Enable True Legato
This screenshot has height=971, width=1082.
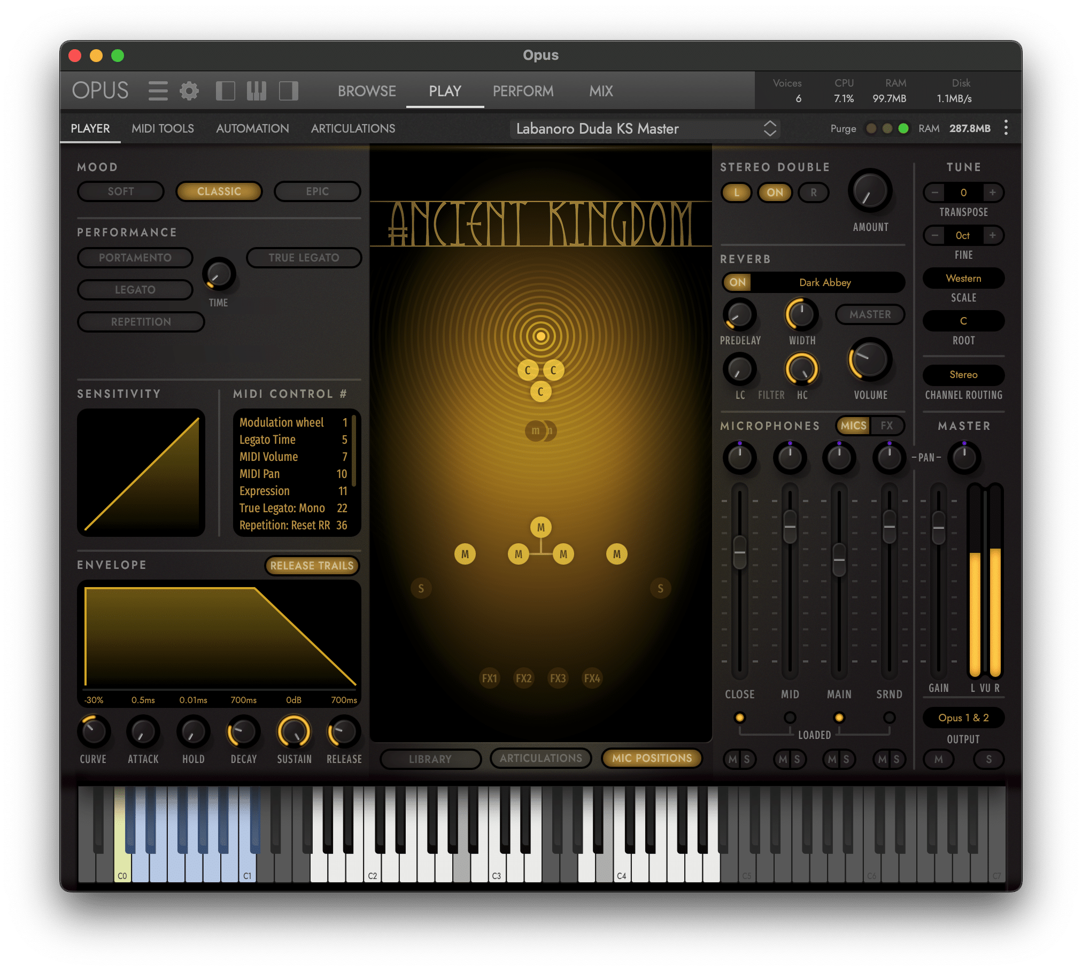[304, 258]
